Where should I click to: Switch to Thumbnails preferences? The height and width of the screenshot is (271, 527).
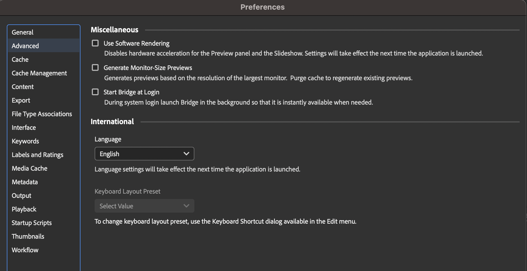[28, 236]
